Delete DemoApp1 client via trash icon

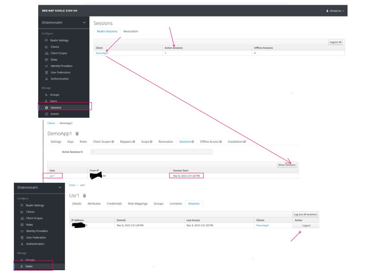77,134
